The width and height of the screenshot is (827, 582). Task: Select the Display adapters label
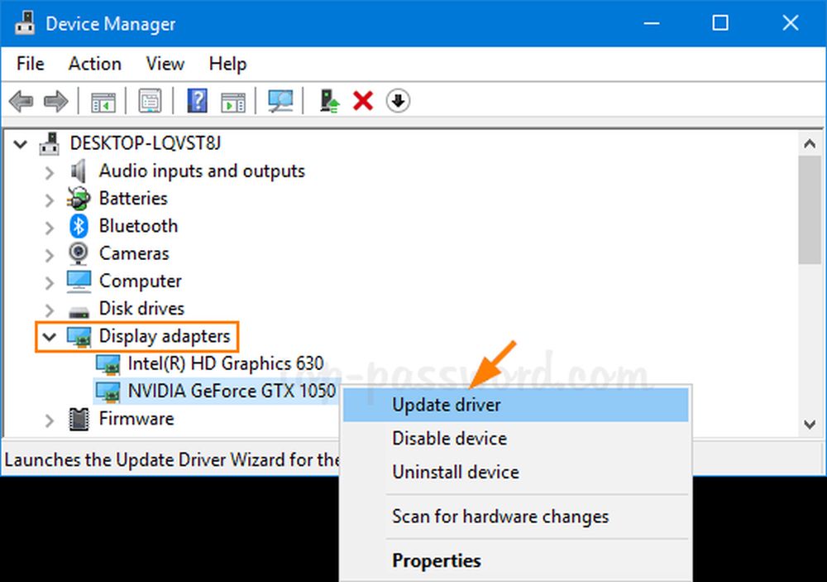(x=165, y=336)
